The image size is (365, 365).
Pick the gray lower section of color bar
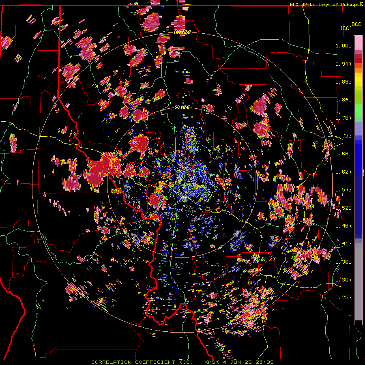[x=358, y=282]
